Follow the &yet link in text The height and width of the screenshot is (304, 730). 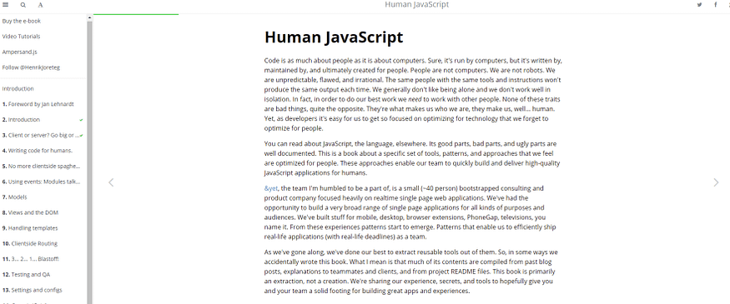271,188
